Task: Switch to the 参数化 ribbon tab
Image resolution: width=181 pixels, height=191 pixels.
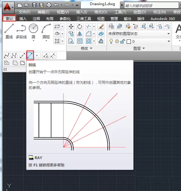Action: pyautogui.click(x=65, y=19)
